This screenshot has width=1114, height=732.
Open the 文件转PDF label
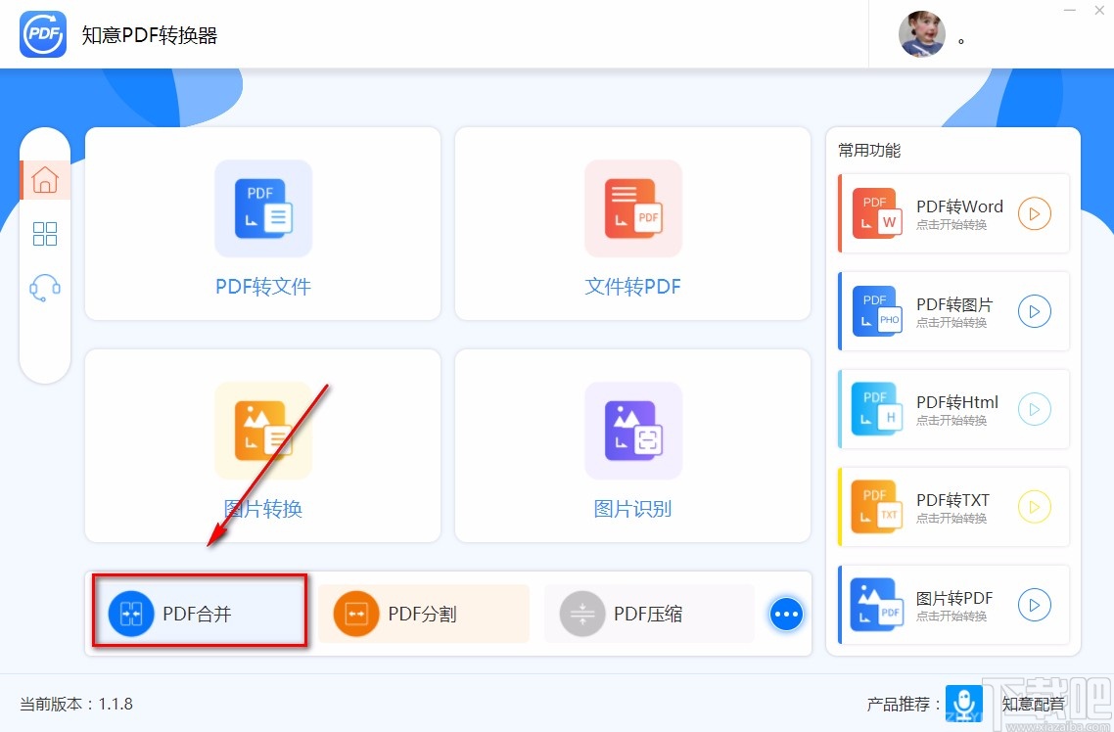click(x=633, y=287)
